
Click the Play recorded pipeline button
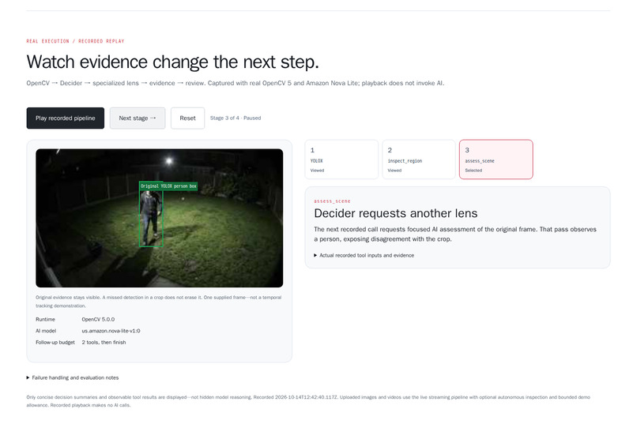66,118
